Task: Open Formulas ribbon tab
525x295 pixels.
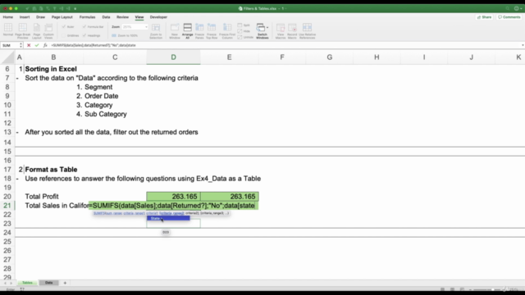Action: coord(88,17)
